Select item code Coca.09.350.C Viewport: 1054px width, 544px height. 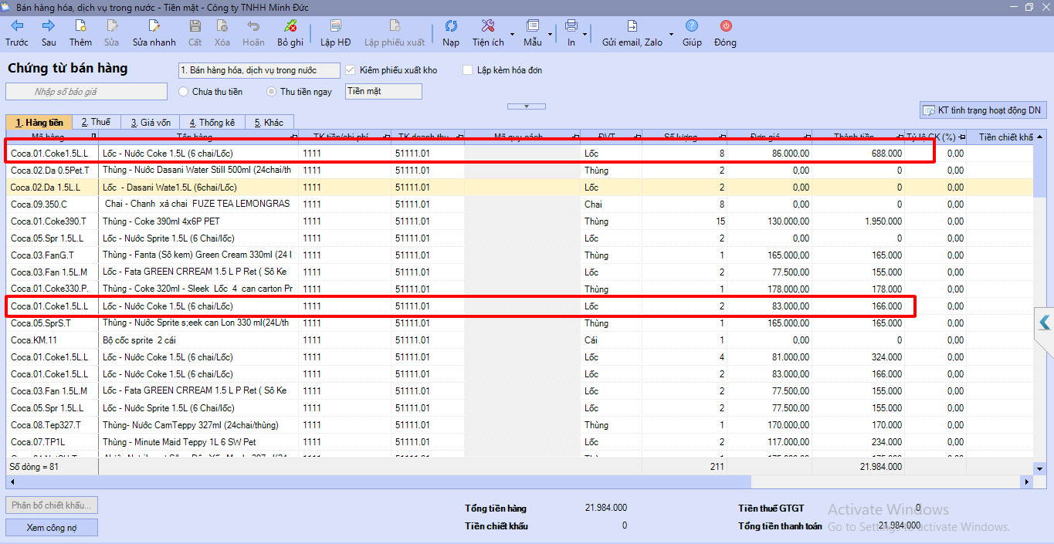(x=39, y=204)
